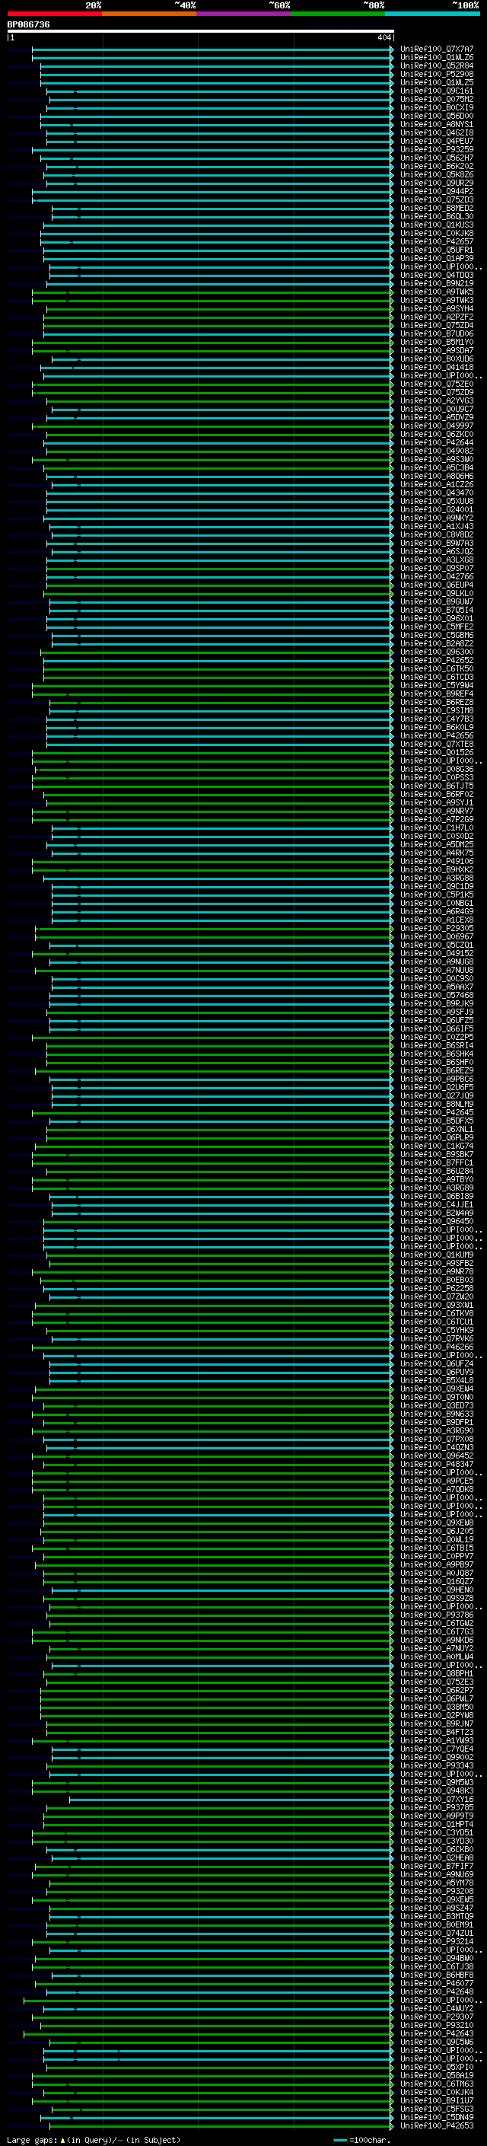Click the UniRef100_P29305 hit label
The width and height of the screenshot is (487, 2146).
pyautogui.click(x=437, y=928)
